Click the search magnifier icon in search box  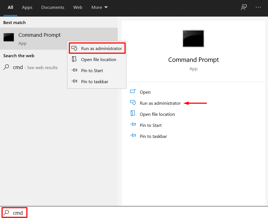[6, 212]
